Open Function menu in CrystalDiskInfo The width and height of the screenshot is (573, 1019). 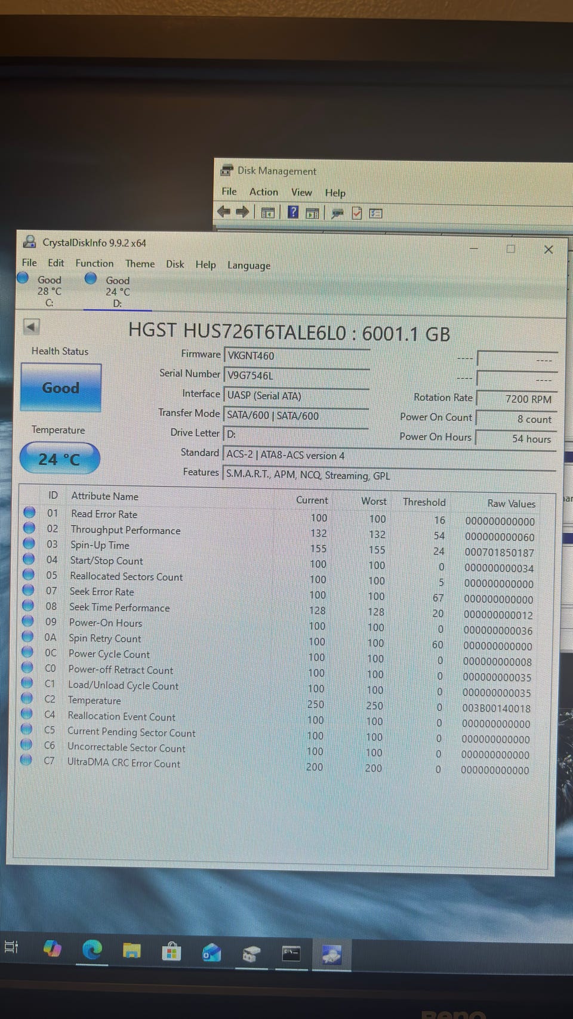click(x=94, y=263)
